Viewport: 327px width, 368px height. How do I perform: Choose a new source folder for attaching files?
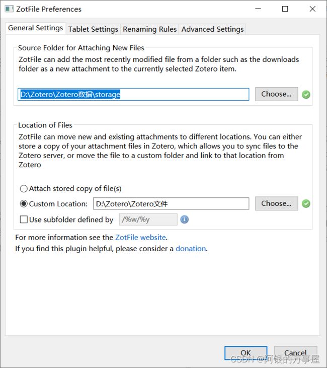click(277, 94)
